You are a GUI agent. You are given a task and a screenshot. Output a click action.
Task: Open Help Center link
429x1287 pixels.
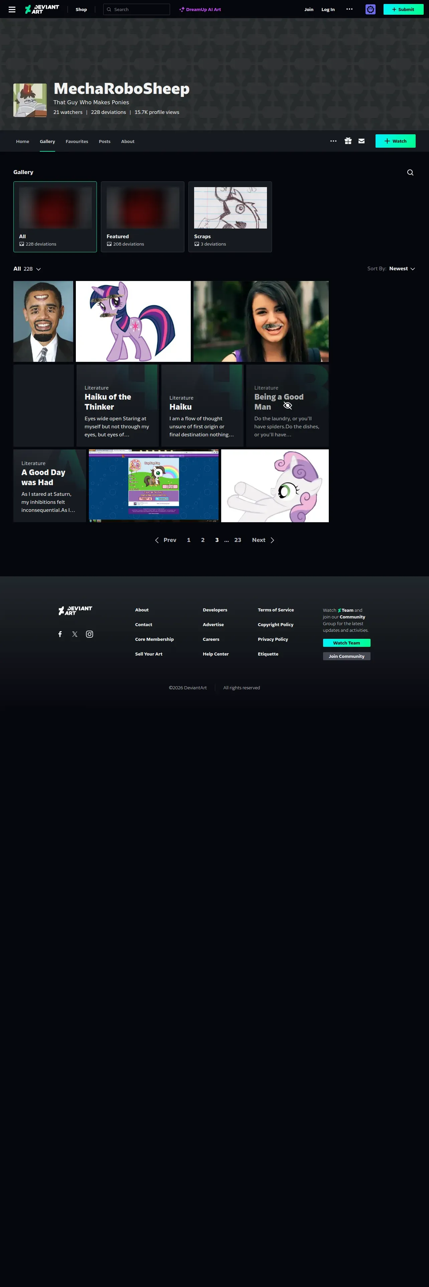click(x=216, y=654)
